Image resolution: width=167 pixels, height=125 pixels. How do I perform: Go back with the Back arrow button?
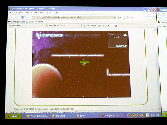(x=10, y=17)
